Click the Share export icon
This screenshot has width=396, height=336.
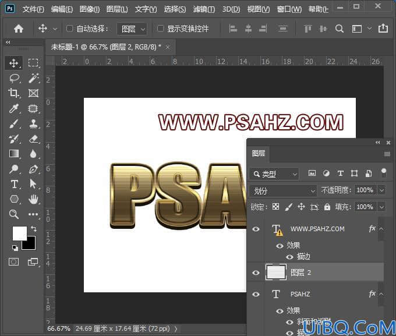click(383, 28)
